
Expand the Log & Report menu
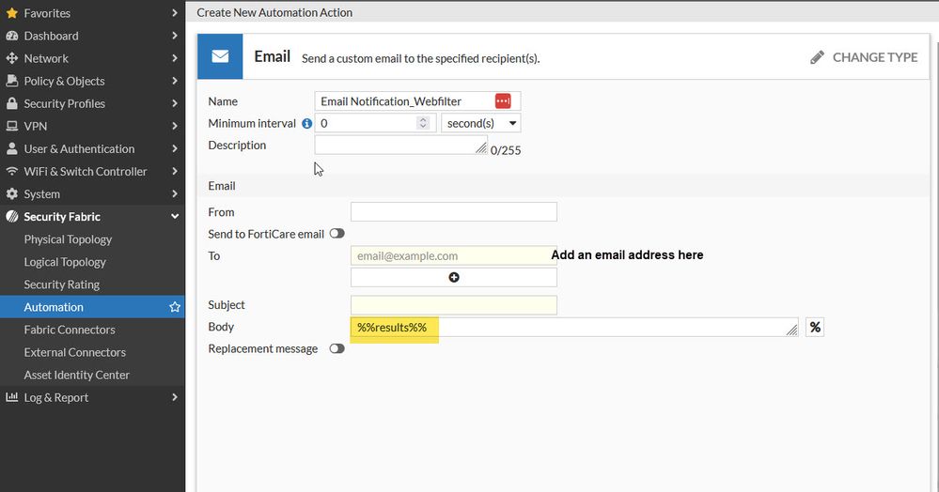(x=175, y=397)
